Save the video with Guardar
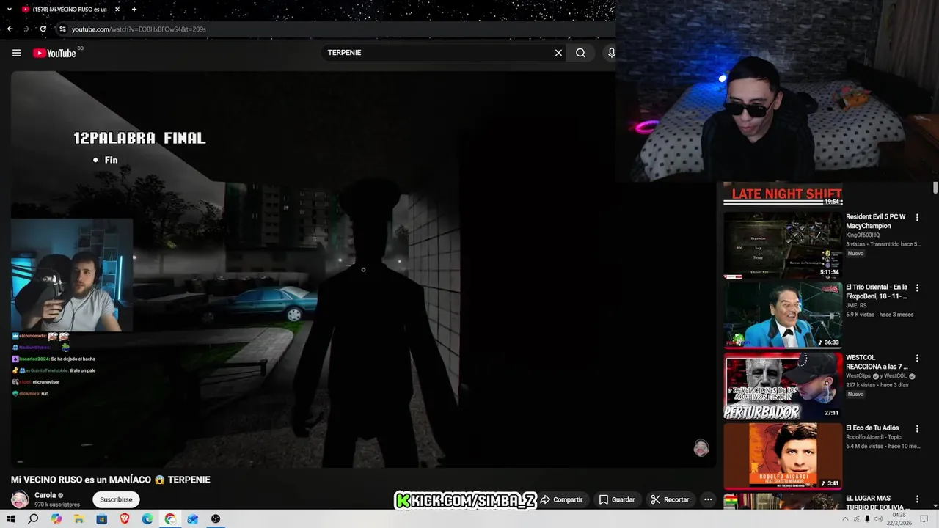 click(617, 499)
